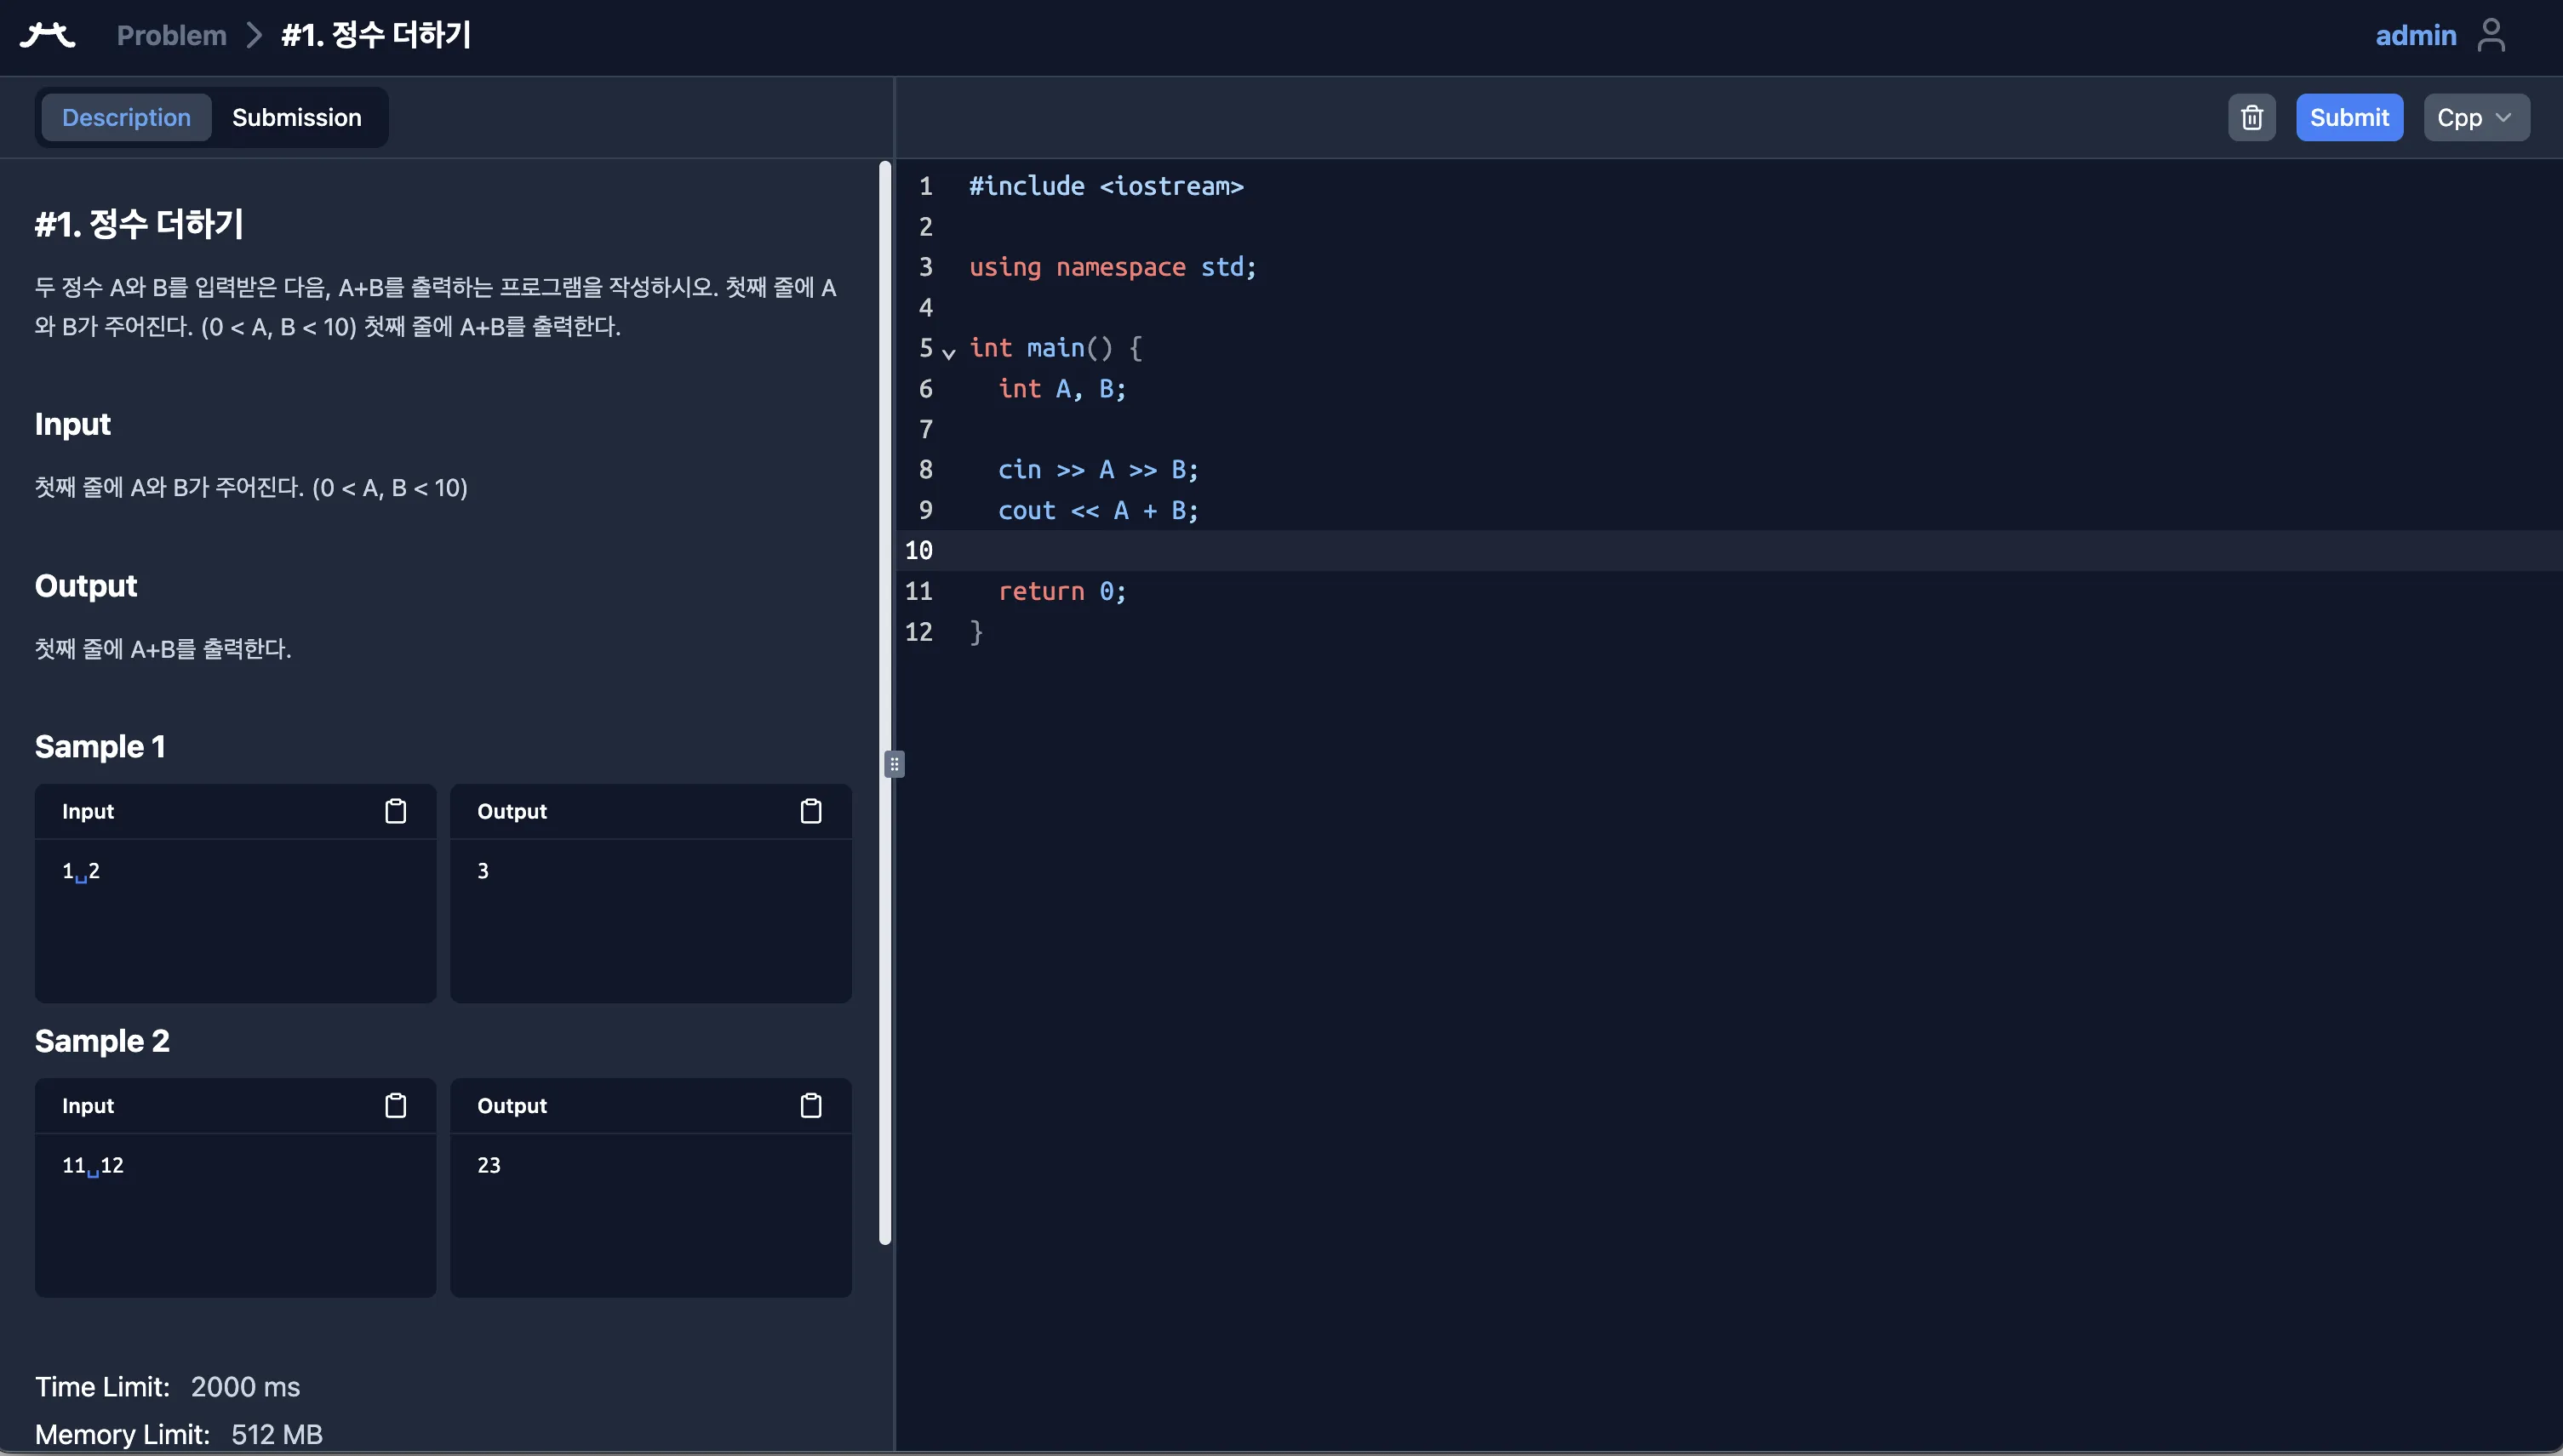Click the trash reset code icon
2563x1456 pixels.
[2251, 118]
